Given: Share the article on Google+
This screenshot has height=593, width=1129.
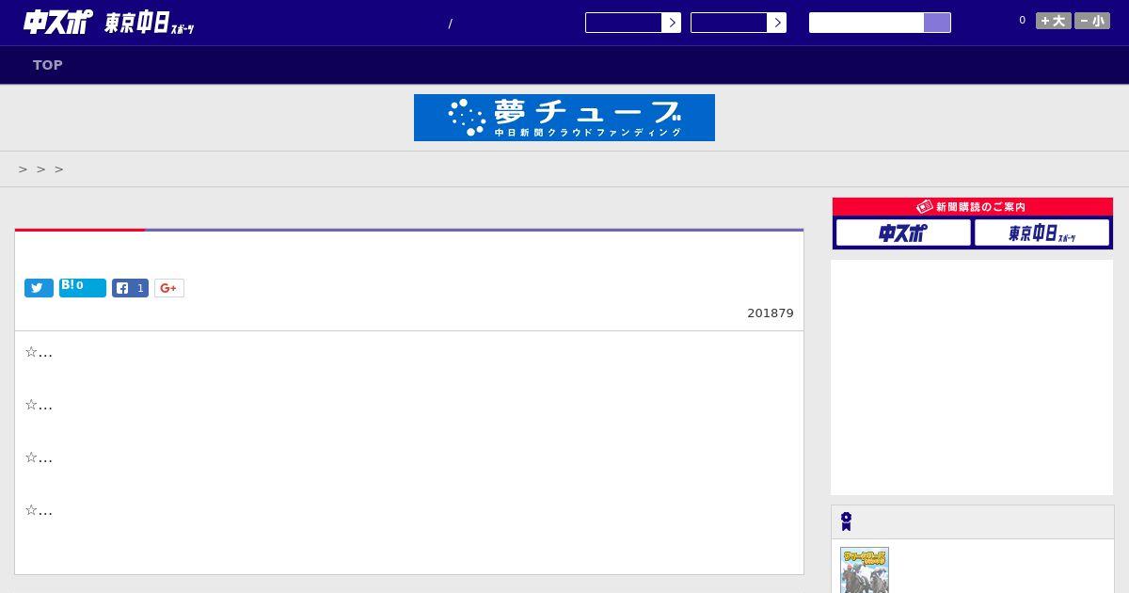Looking at the screenshot, I should point(169,288).
